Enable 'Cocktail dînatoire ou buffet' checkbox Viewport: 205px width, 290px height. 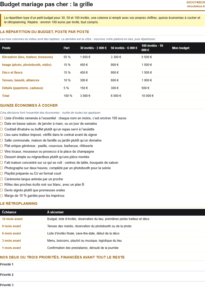tap(1, 129)
